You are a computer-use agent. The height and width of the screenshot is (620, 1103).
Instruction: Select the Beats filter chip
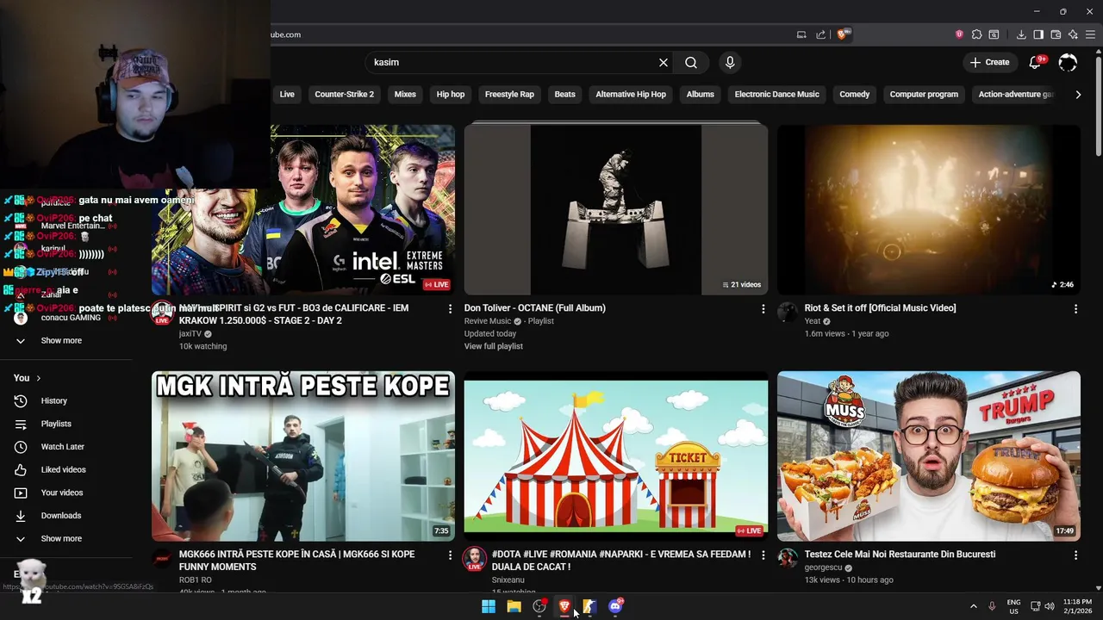[565, 95]
